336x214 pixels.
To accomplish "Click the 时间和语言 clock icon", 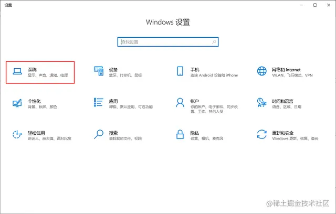I will (261, 102).
